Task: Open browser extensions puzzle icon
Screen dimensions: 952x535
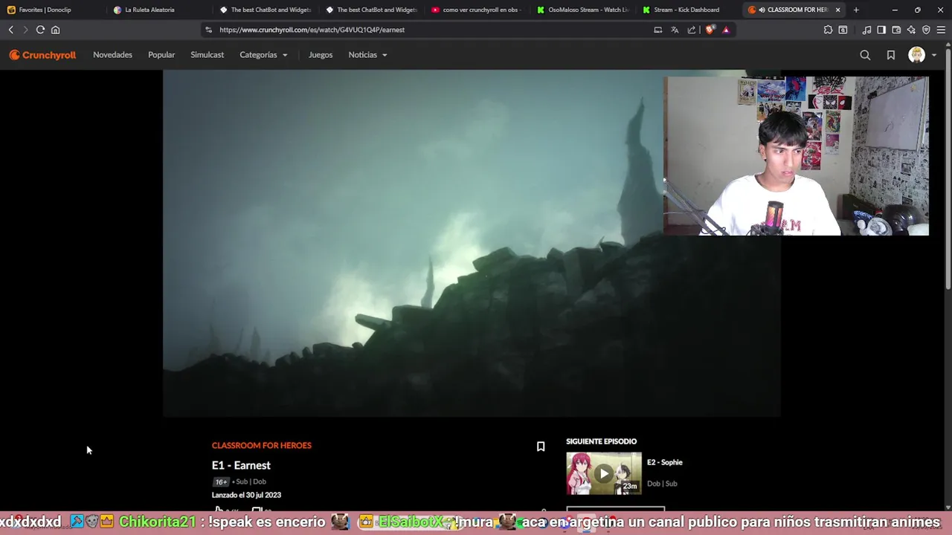Action: [x=828, y=30]
